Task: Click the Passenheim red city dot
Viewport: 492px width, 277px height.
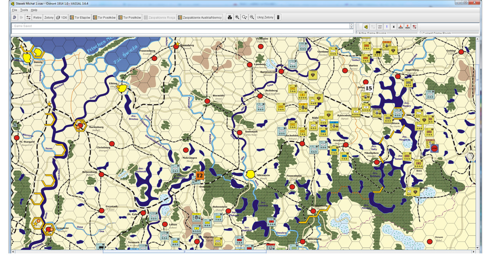Action: [292, 187]
